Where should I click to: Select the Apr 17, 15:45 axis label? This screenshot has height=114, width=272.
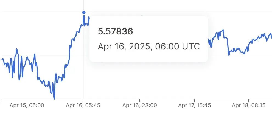pyautogui.click(x=195, y=105)
